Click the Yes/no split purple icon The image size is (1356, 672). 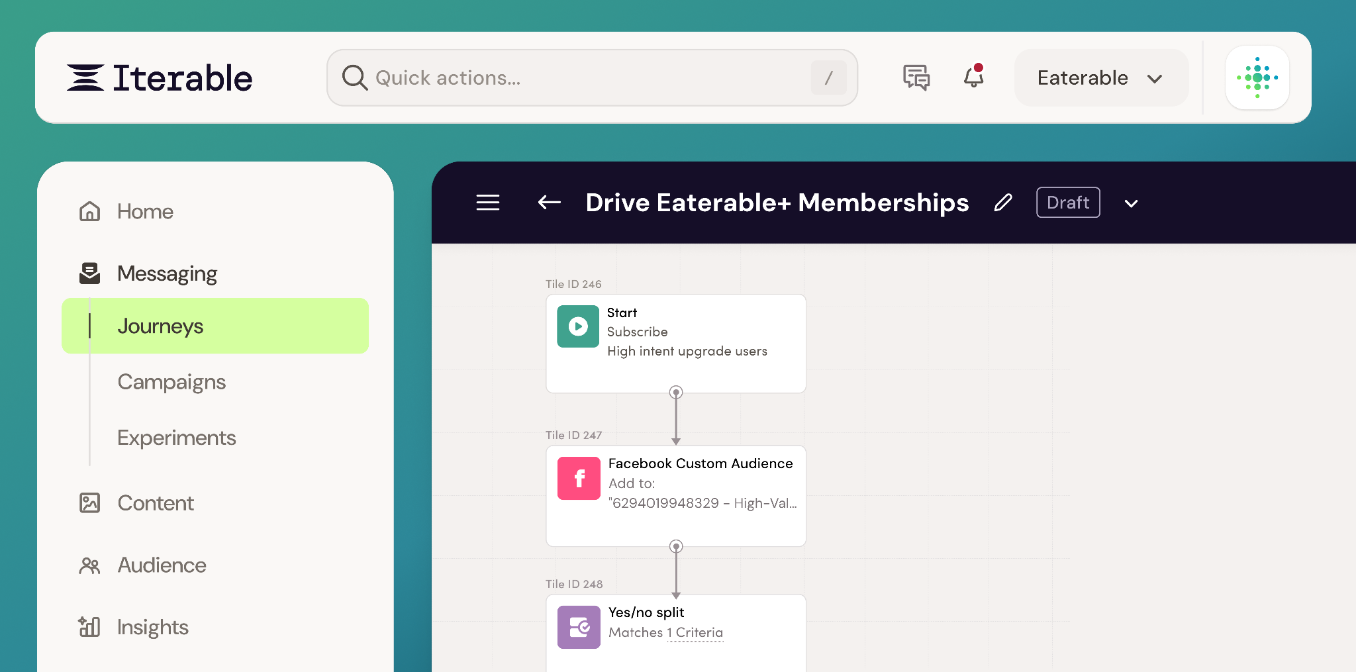click(x=579, y=627)
